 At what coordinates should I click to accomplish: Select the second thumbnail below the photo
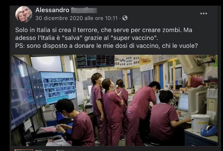(x=44, y=150)
